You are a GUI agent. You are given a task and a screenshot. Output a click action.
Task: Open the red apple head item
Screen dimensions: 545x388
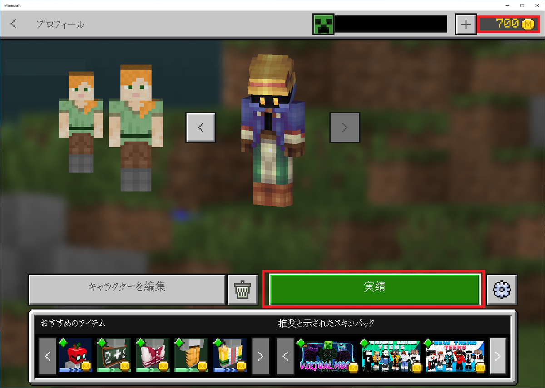click(x=75, y=355)
